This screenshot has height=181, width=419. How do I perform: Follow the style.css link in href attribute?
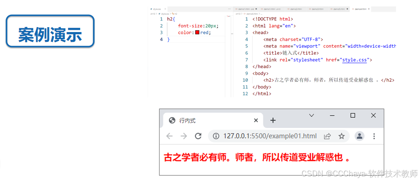click(x=354, y=60)
